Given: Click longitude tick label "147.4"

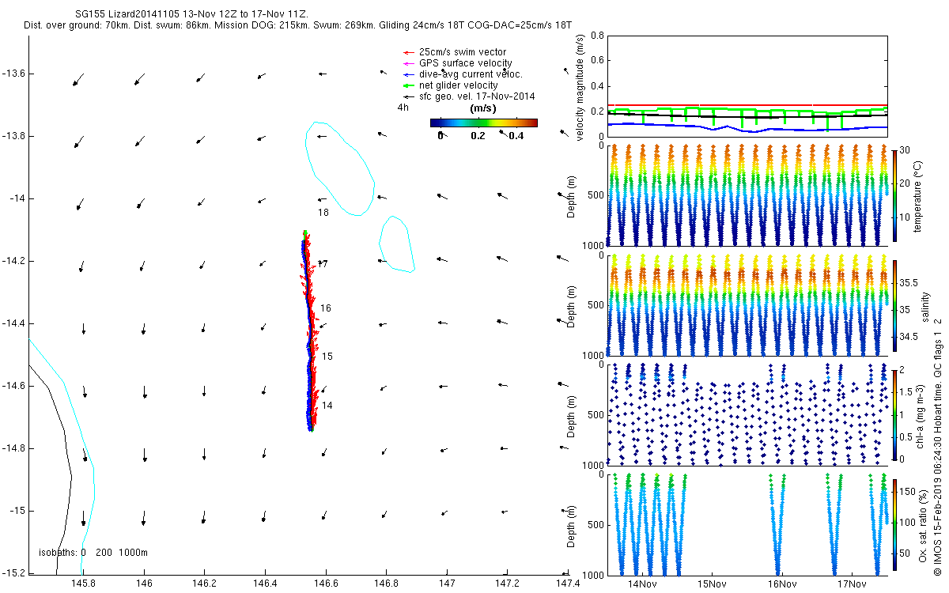Looking at the screenshot, I should (x=567, y=583).
